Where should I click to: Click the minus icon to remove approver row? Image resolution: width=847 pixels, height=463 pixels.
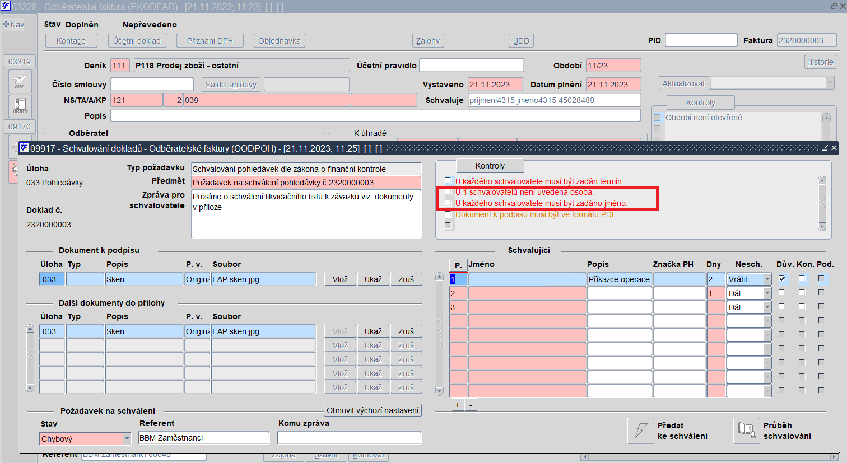click(471, 405)
